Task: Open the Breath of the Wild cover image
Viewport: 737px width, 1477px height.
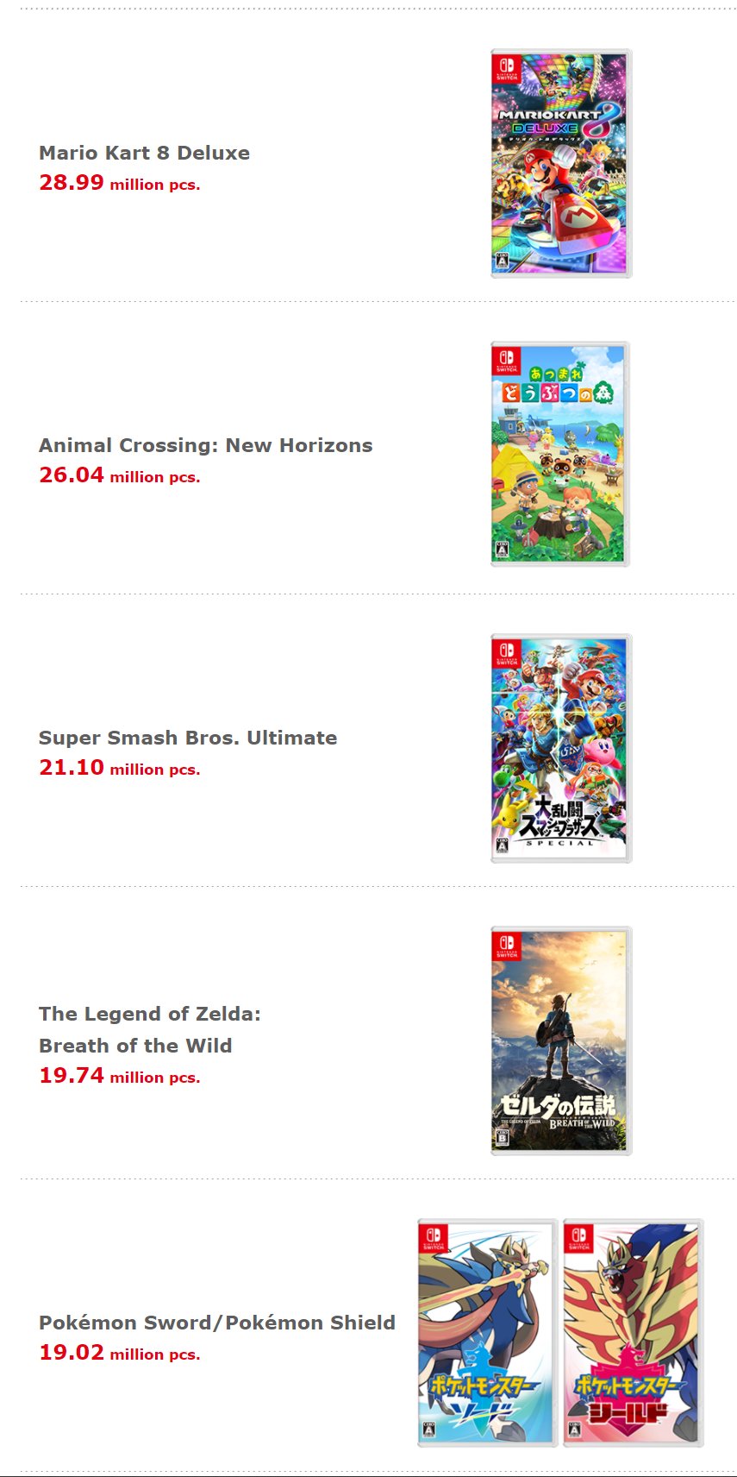Action: click(560, 1040)
